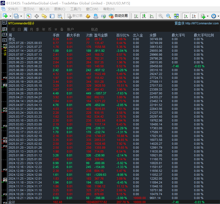
Task: Open the http://MTCommander.com link
Action: coord(202,24)
